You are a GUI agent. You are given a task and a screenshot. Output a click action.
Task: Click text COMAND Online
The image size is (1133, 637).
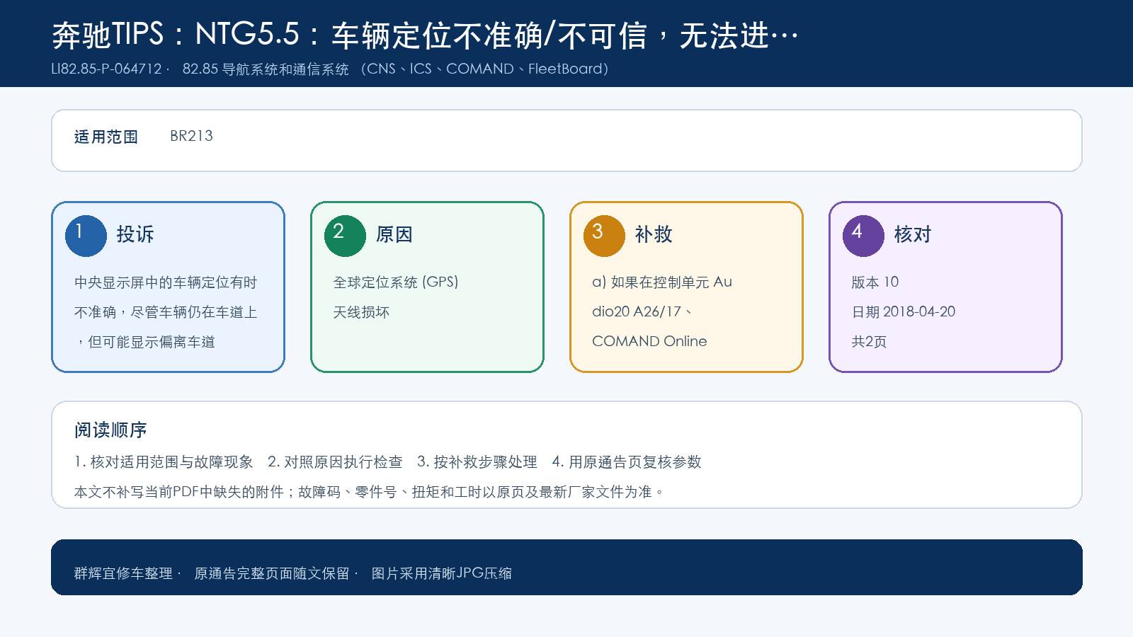[649, 341]
